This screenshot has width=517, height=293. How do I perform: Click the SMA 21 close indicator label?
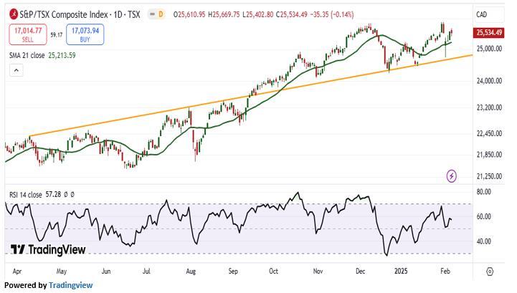27,55
